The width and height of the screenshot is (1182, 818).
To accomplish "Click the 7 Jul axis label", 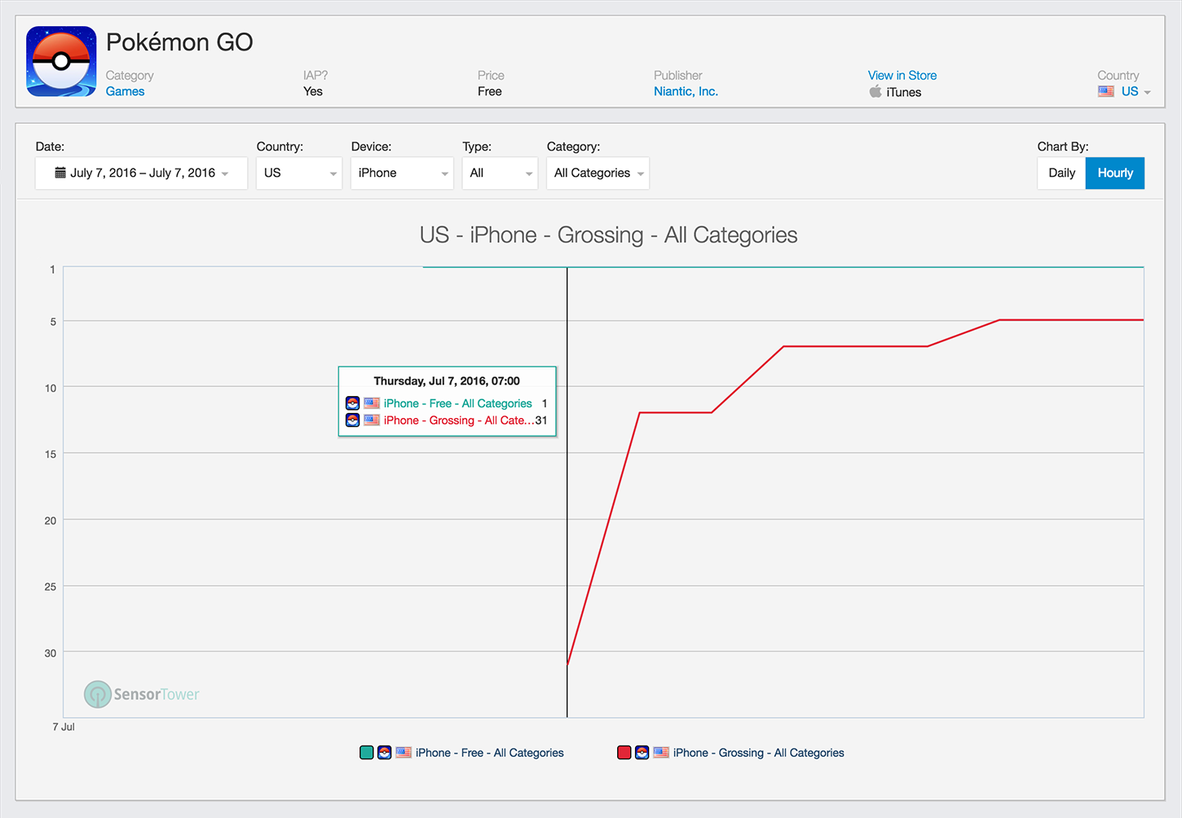I will [x=64, y=727].
